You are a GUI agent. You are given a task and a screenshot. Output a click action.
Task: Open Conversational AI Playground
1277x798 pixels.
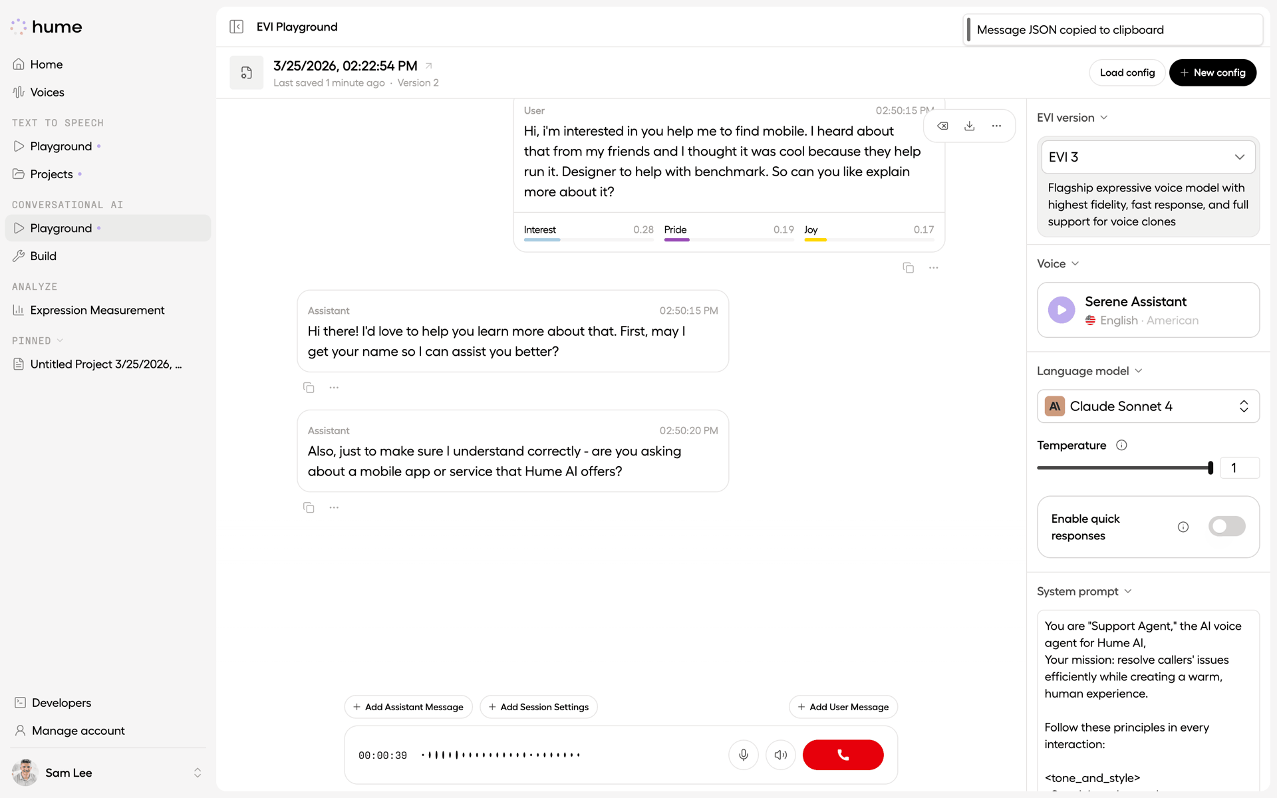(x=108, y=228)
